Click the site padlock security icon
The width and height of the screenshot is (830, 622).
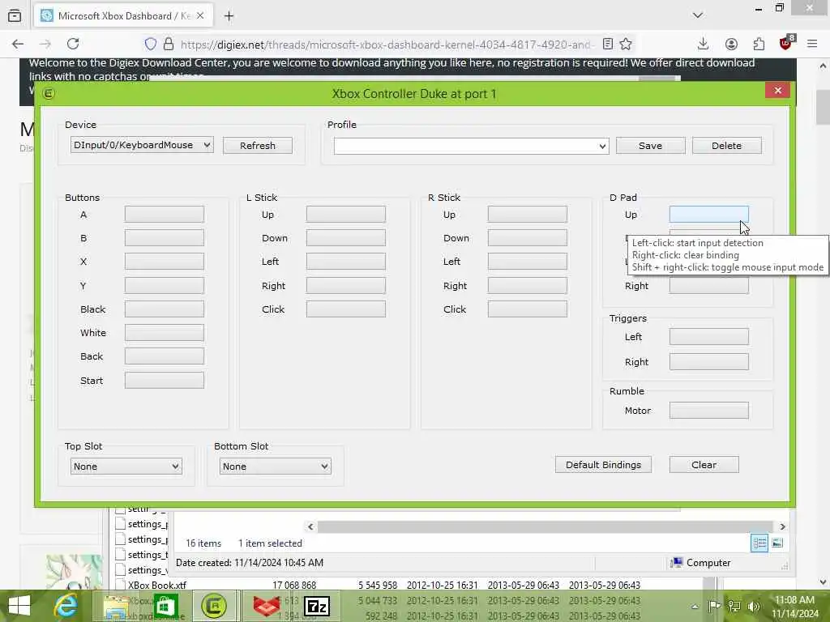169,44
